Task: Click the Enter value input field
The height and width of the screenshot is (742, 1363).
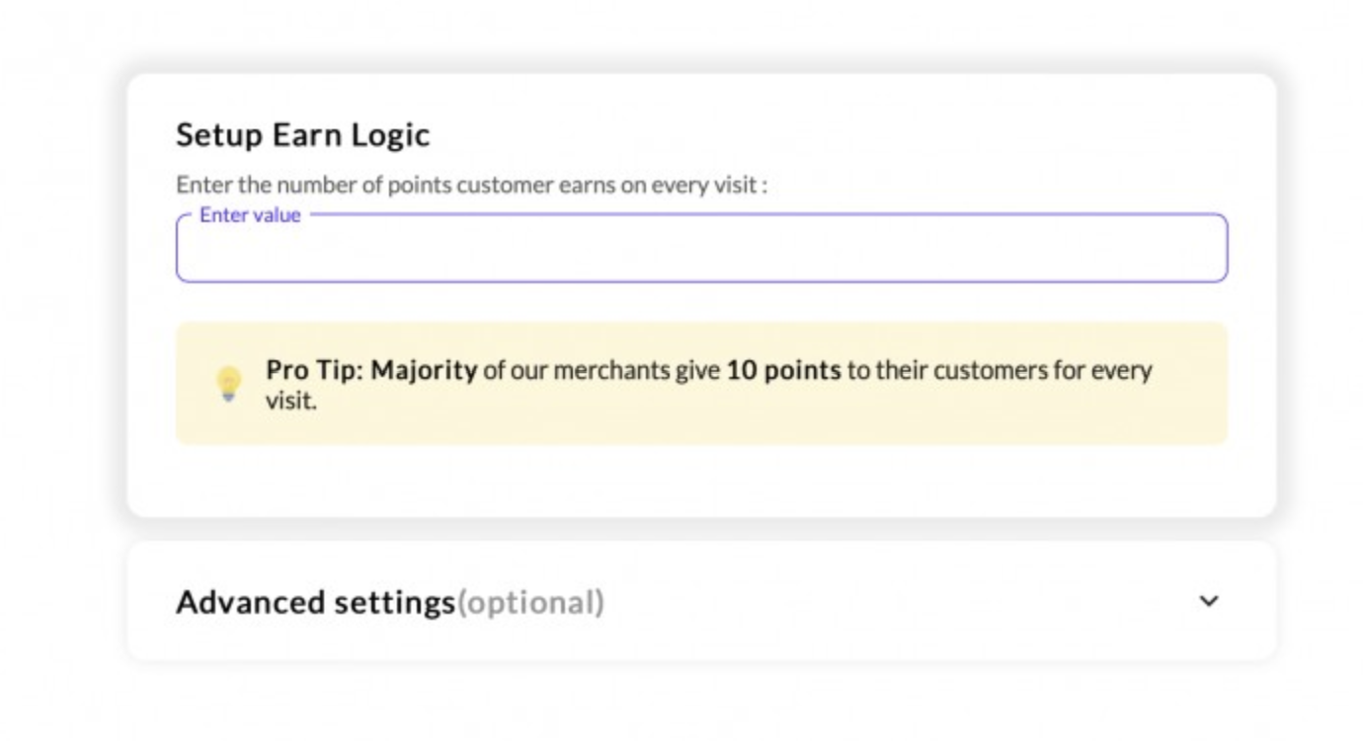Action: tap(701, 252)
